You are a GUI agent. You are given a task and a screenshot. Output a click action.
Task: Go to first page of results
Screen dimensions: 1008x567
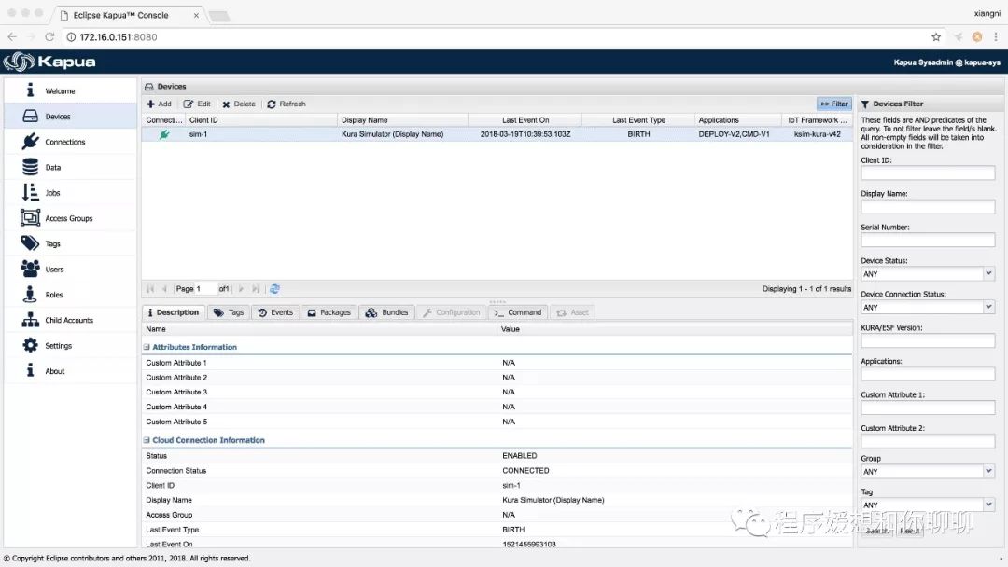[x=150, y=289]
